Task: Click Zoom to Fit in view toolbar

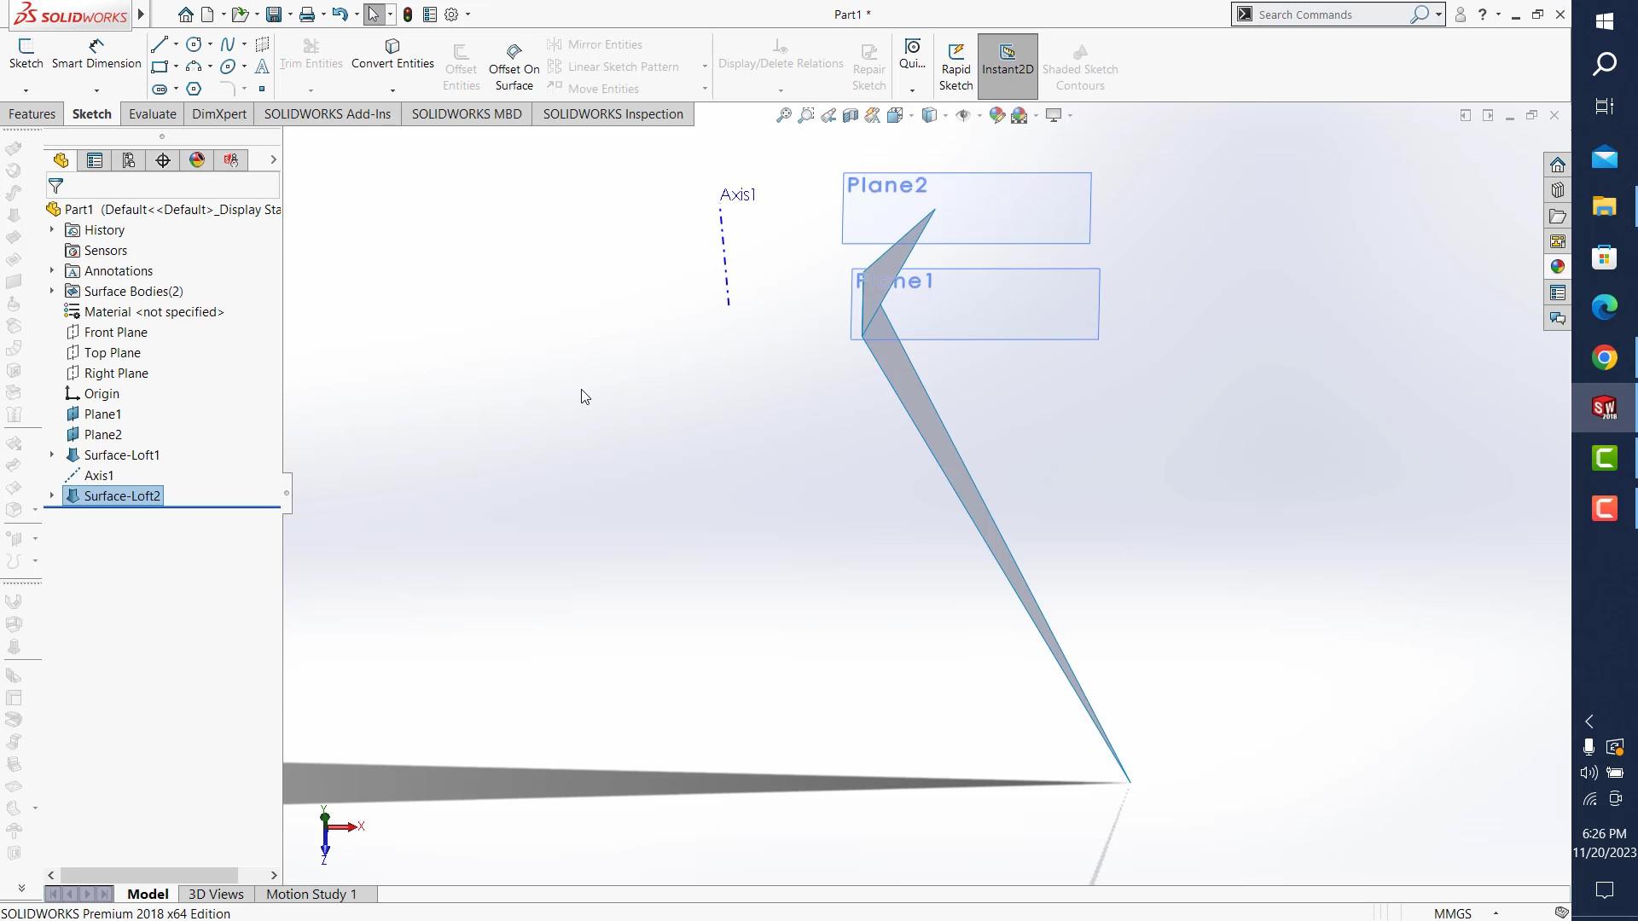Action: point(783,115)
